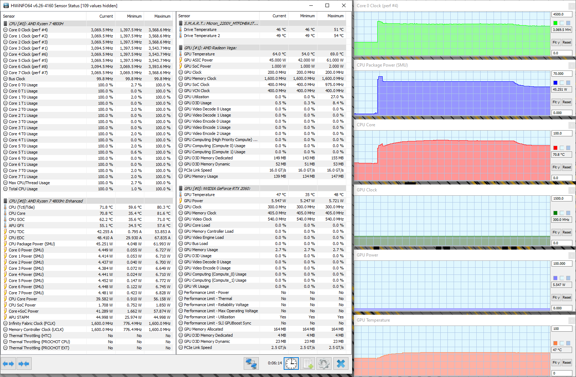Click the expand layout arrows icon
The width and height of the screenshot is (576, 377).
(x=8, y=364)
